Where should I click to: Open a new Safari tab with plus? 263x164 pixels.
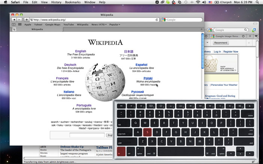[201, 29]
